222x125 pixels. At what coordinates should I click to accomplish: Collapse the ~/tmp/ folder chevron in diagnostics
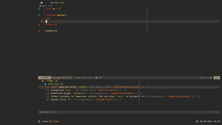pos(41,81)
